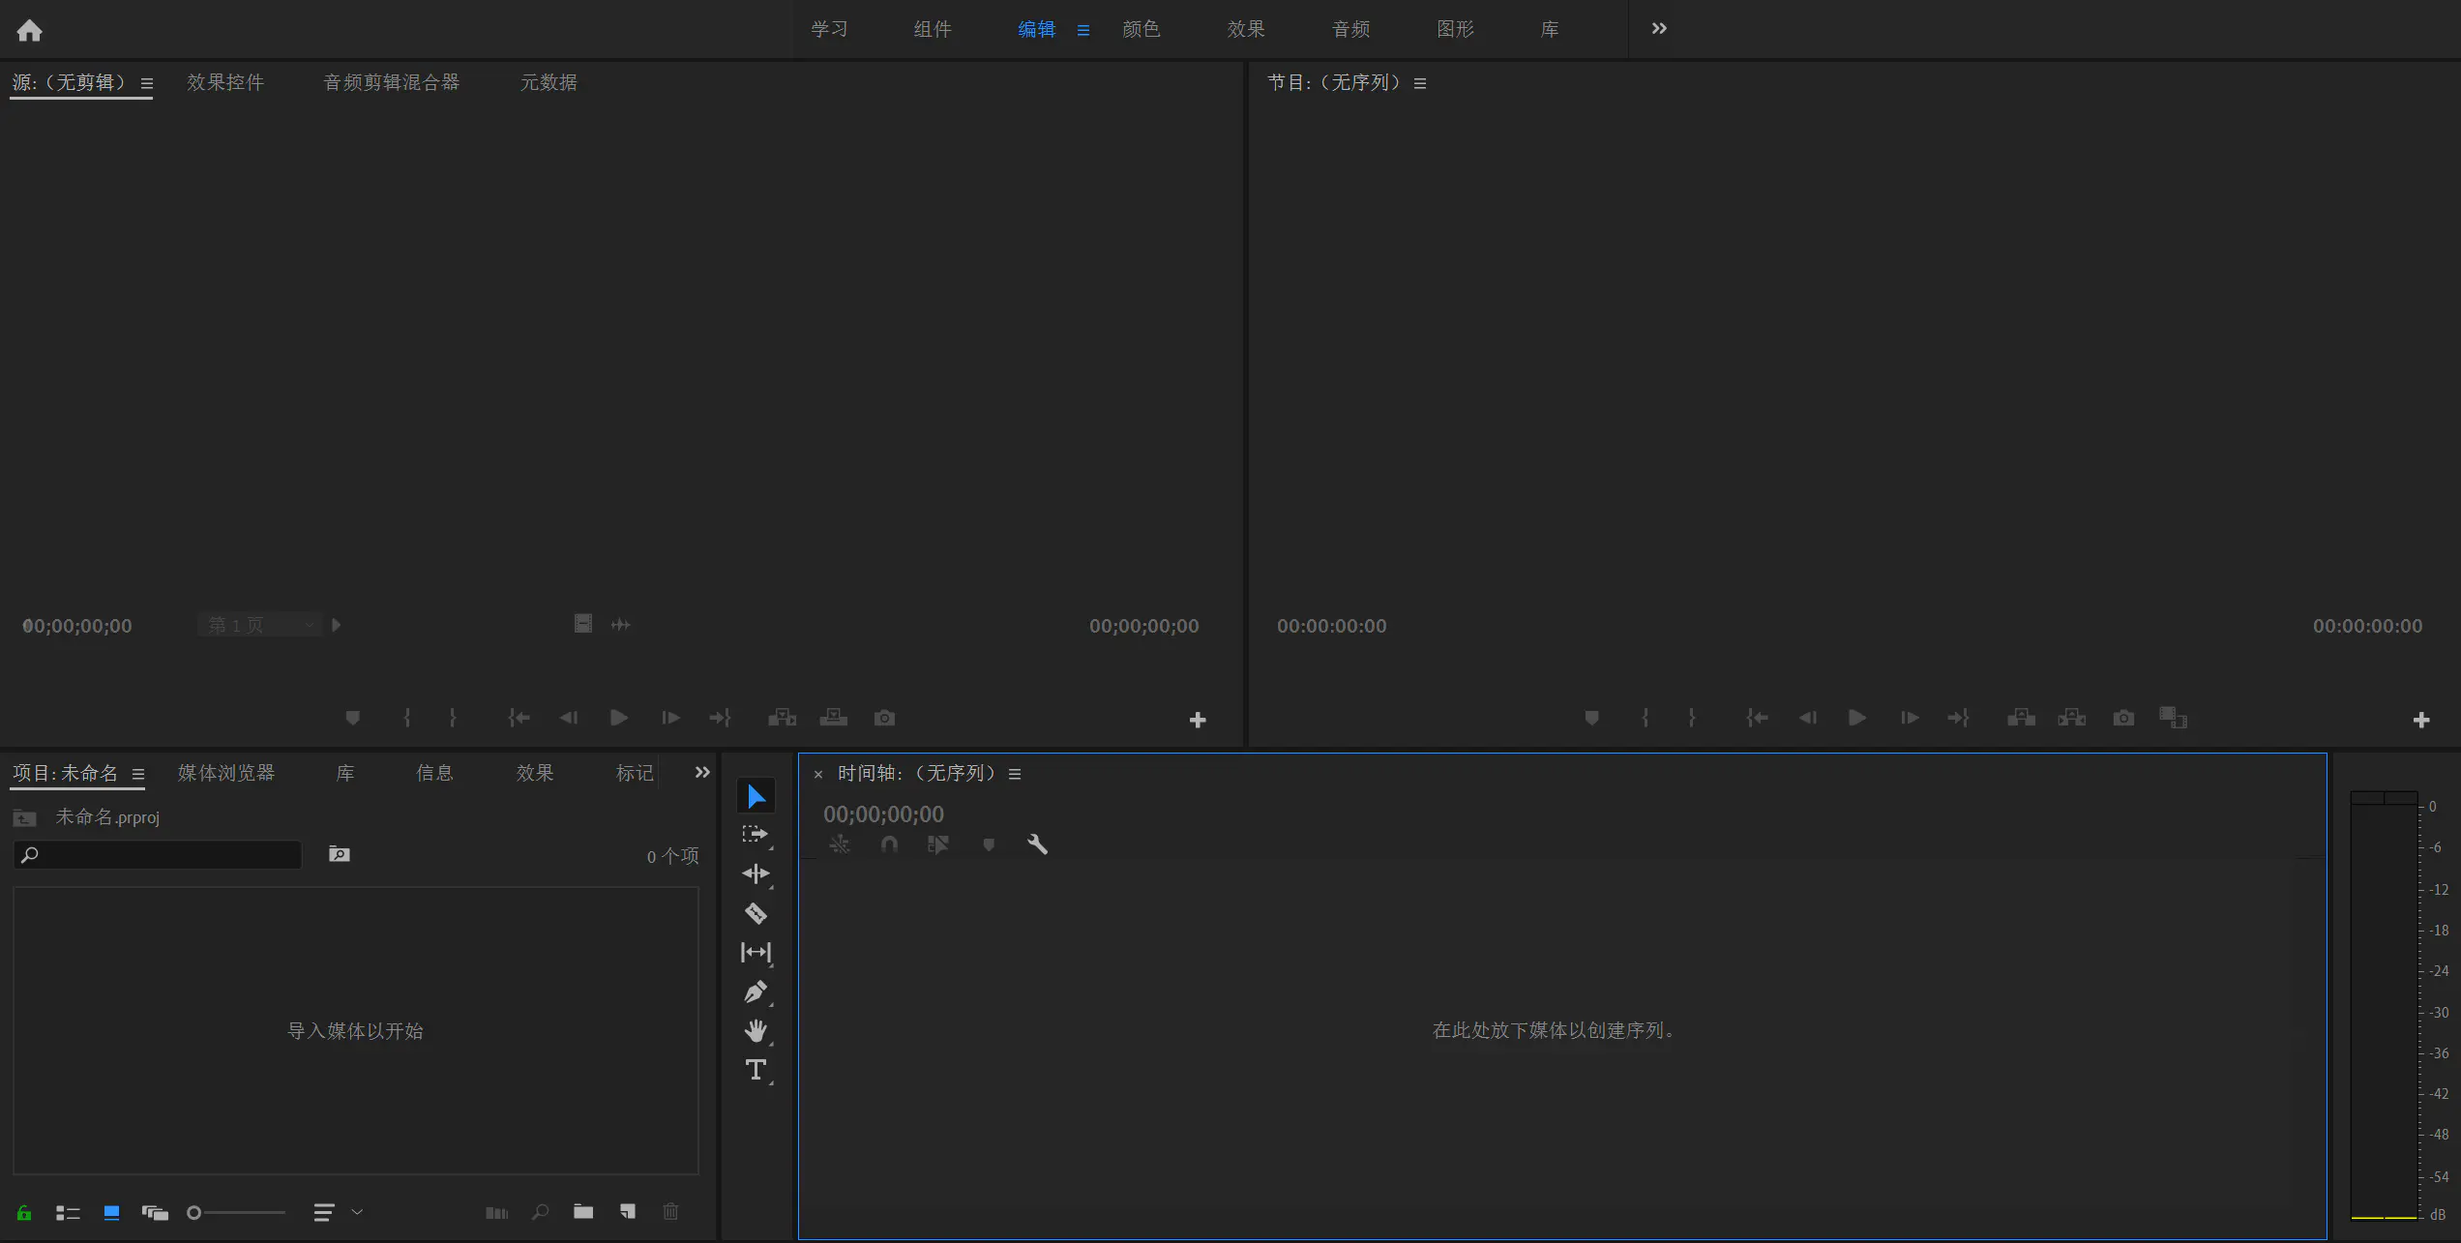The width and height of the screenshot is (2461, 1243).
Task: Switch Project panel to List view
Action: coord(67,1213)
